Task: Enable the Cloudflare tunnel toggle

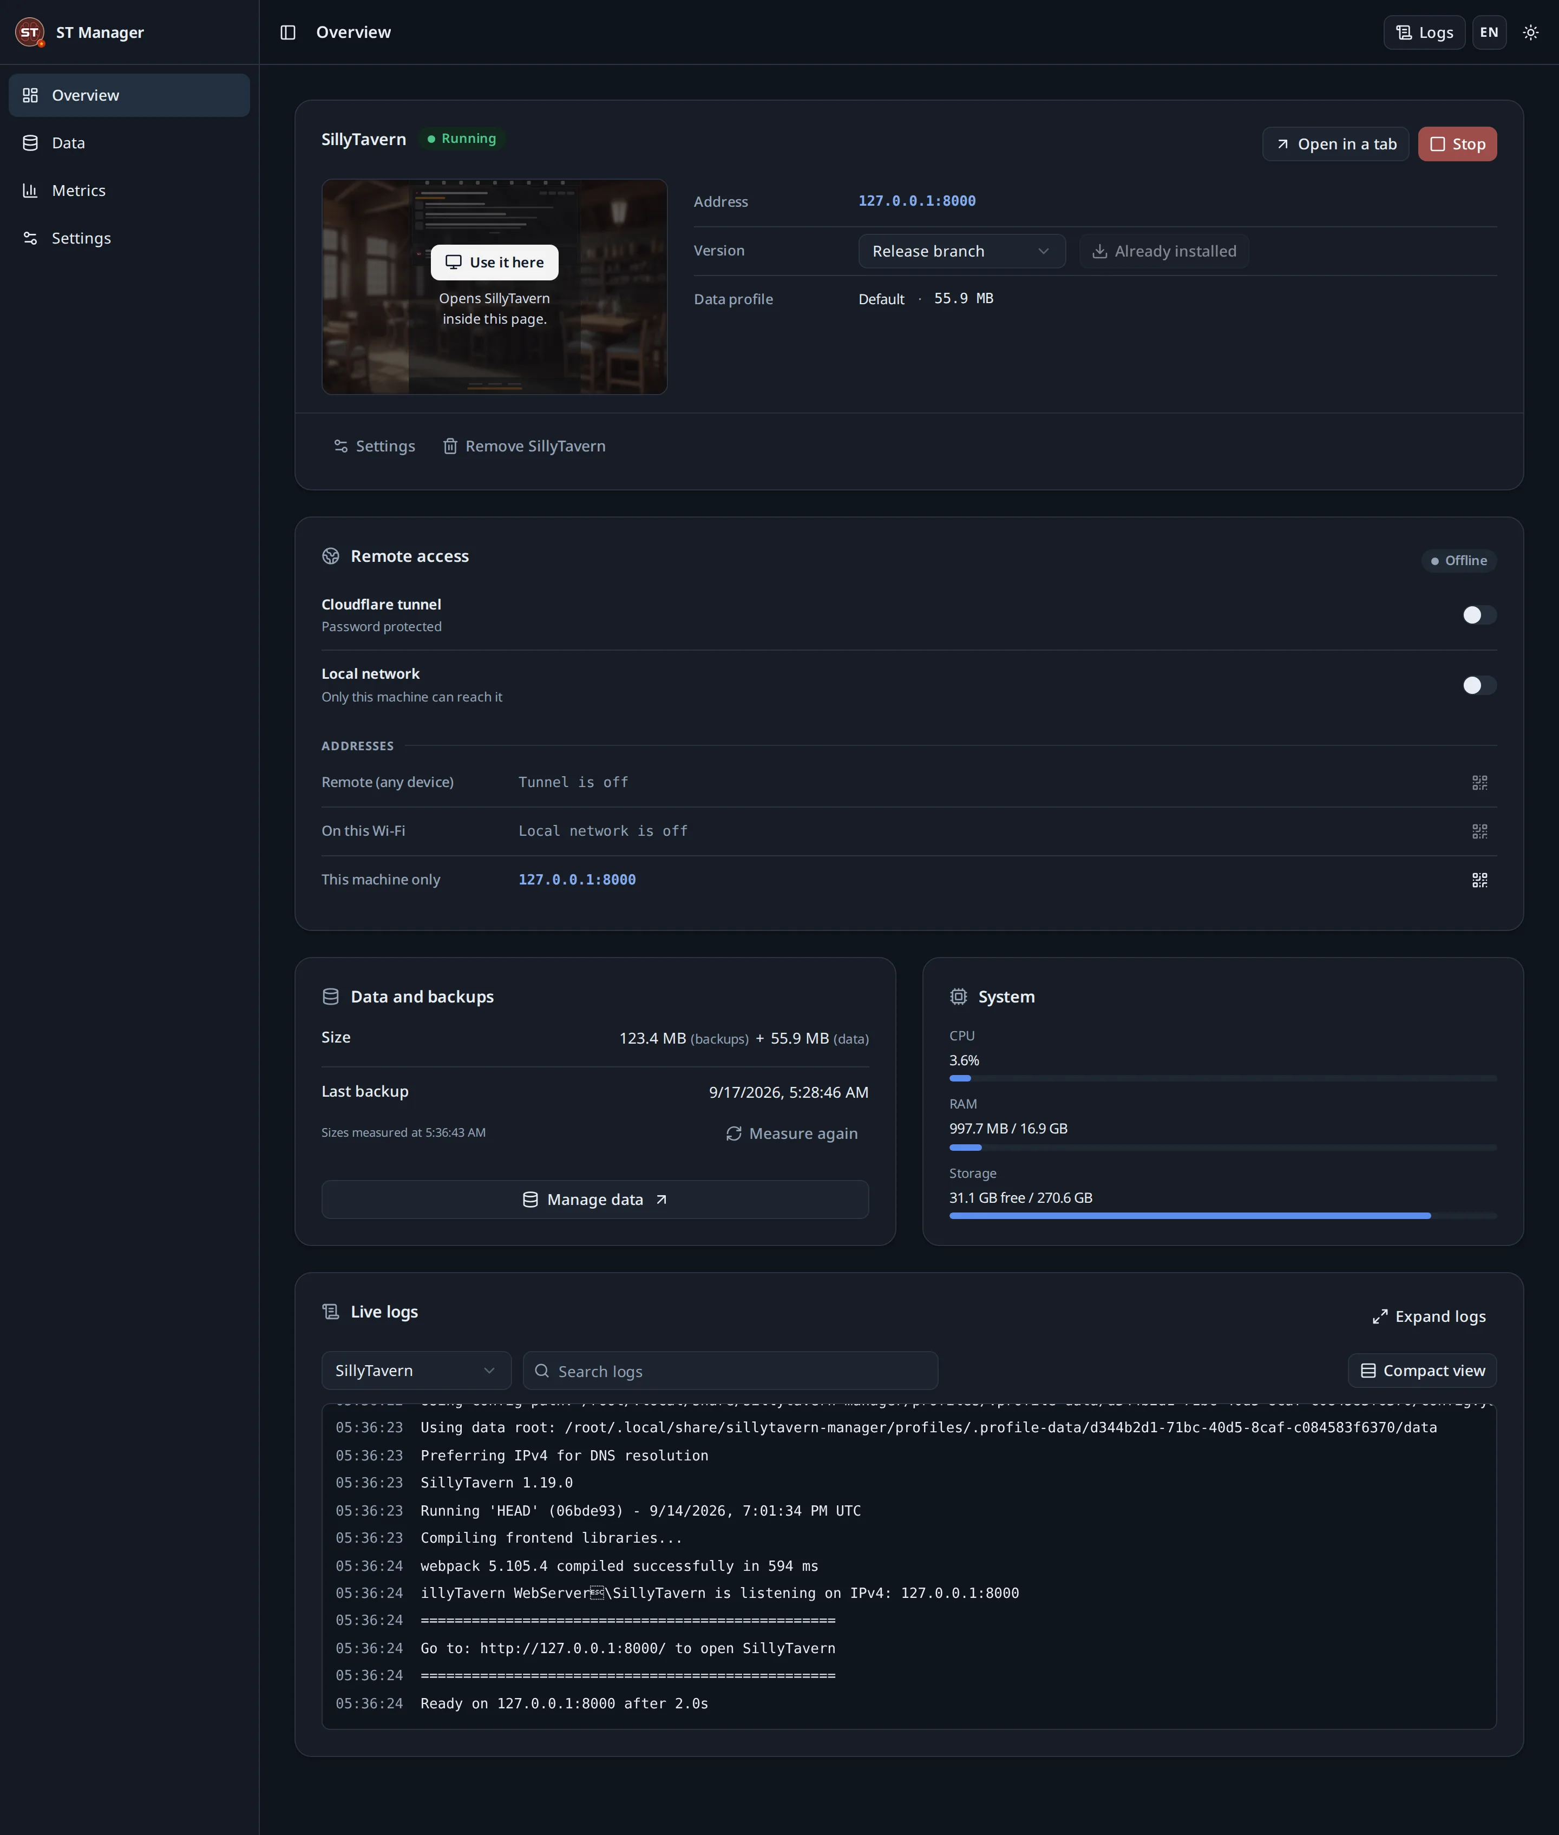Action: click(1478, 615)
